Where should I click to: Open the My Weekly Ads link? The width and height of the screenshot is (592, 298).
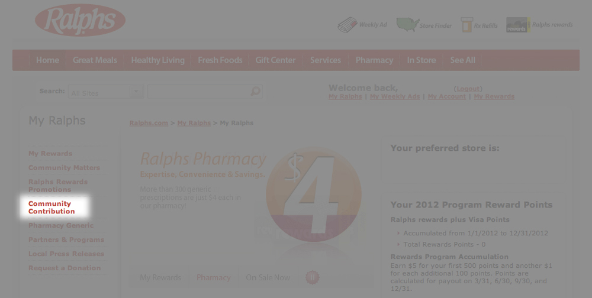click(395, 96)
